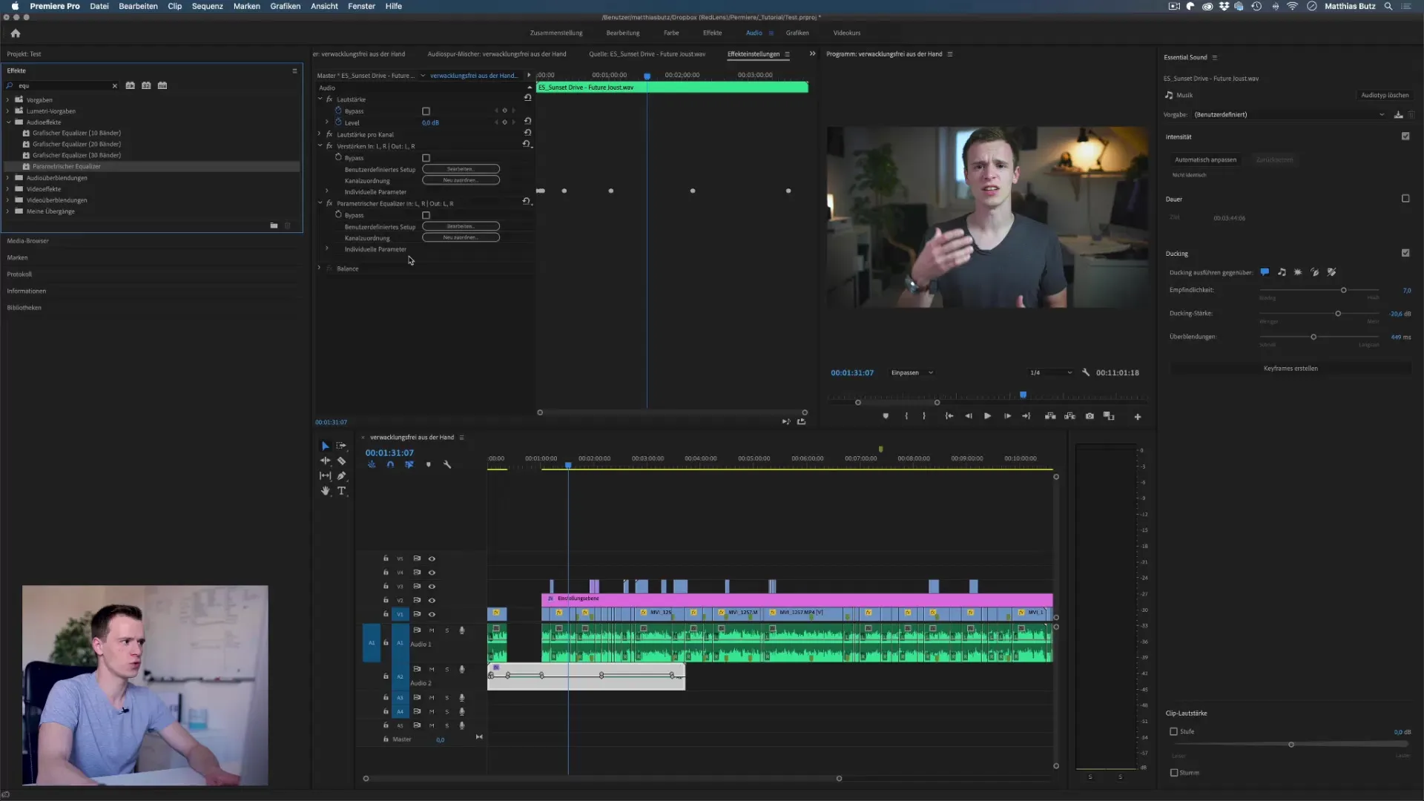Toggle Bypass checkbox under Lautstärke
The width and height of the screenshot is (1424, 801).
pyautogui.click(x=426, y=111)
